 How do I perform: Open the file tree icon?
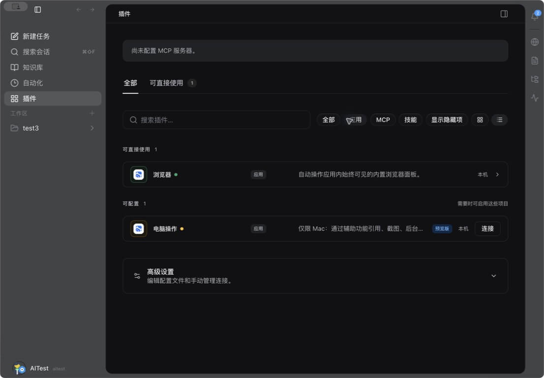click(x=535, y=79)
